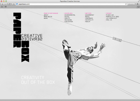Screen dimensions: 140x101
Task: Minimize the Safari window with yellow button
Action: click(4, 1)
